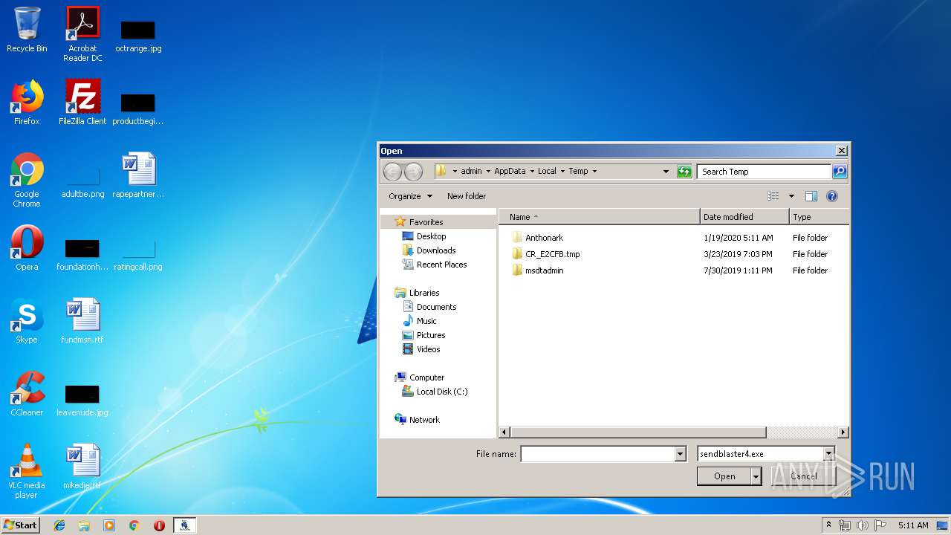Expand the arrow after AppData in the path
This screenshot has width=951, height=535.
(x=532, y=171)
